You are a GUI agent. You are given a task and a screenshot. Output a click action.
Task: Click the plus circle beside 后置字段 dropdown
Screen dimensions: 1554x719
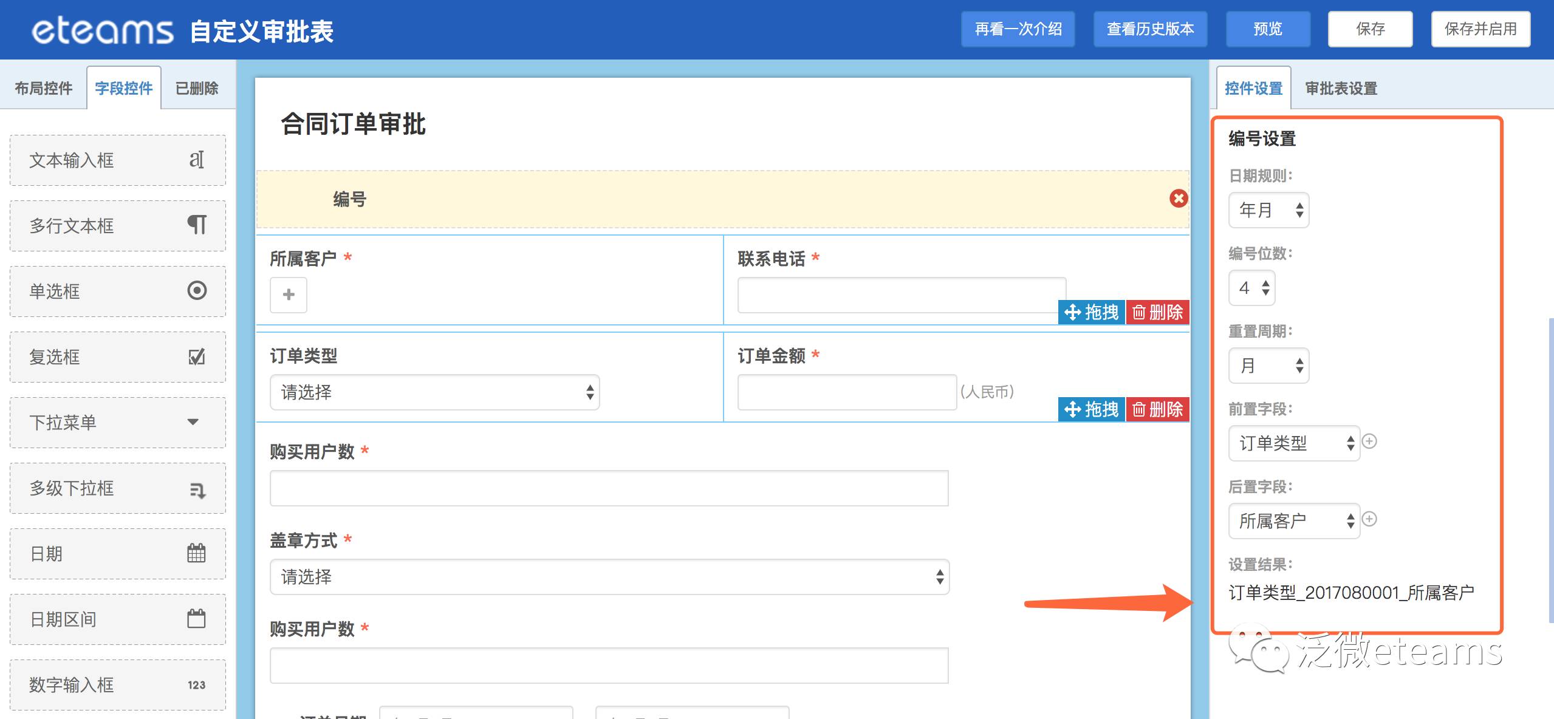[x=1369, y=519]
